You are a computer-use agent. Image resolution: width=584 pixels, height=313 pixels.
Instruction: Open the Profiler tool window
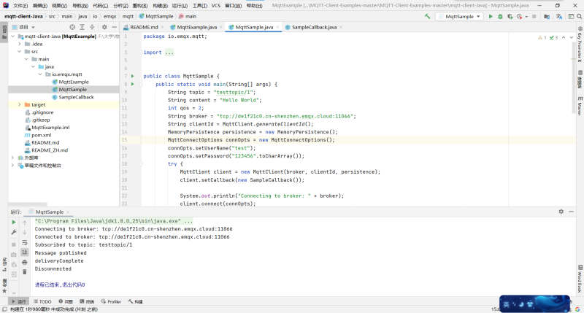(111, 301)
